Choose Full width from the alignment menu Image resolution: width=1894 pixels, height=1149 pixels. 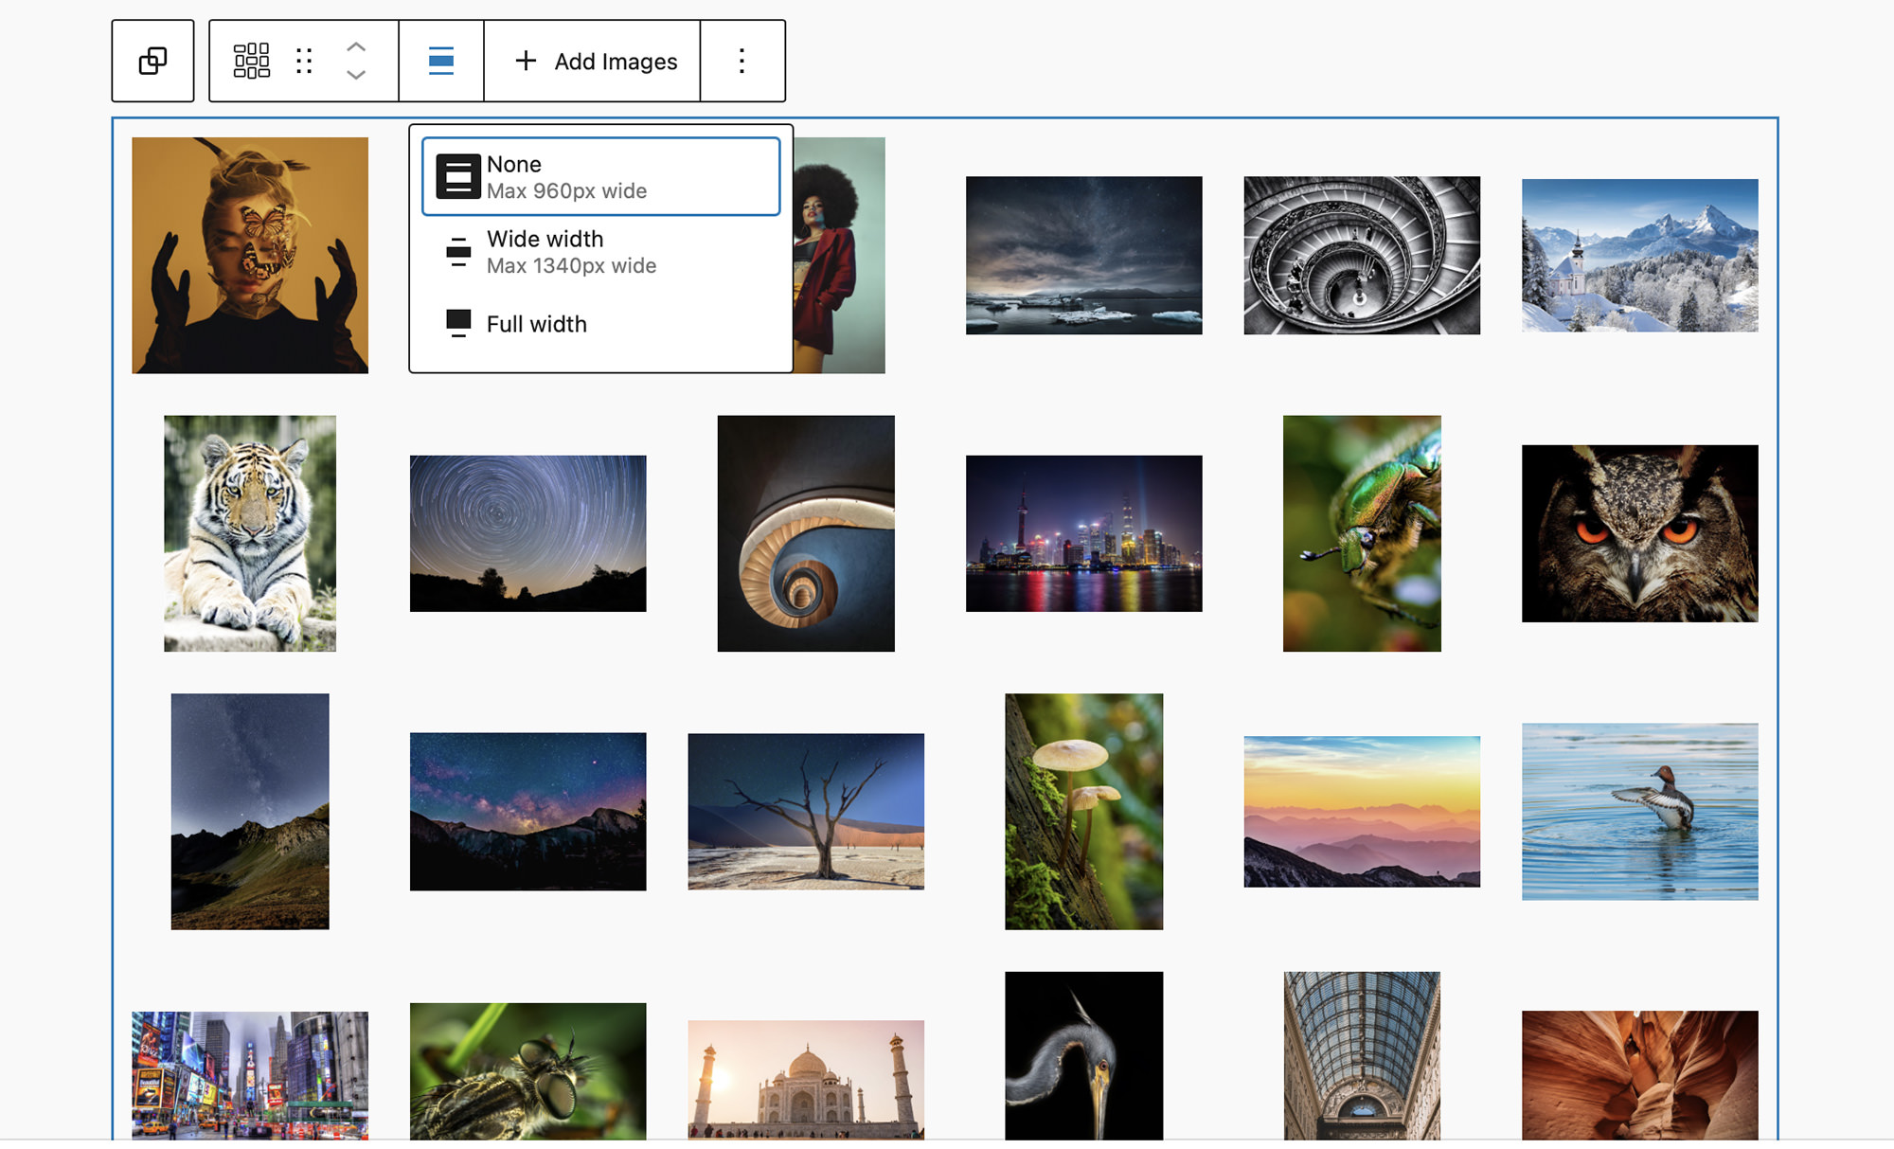click(x=536, y=323)
